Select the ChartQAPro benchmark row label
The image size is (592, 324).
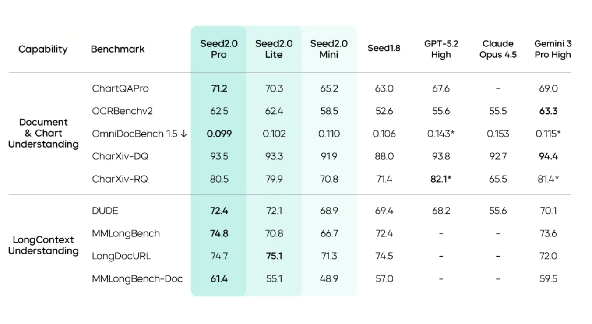point(120,88)
